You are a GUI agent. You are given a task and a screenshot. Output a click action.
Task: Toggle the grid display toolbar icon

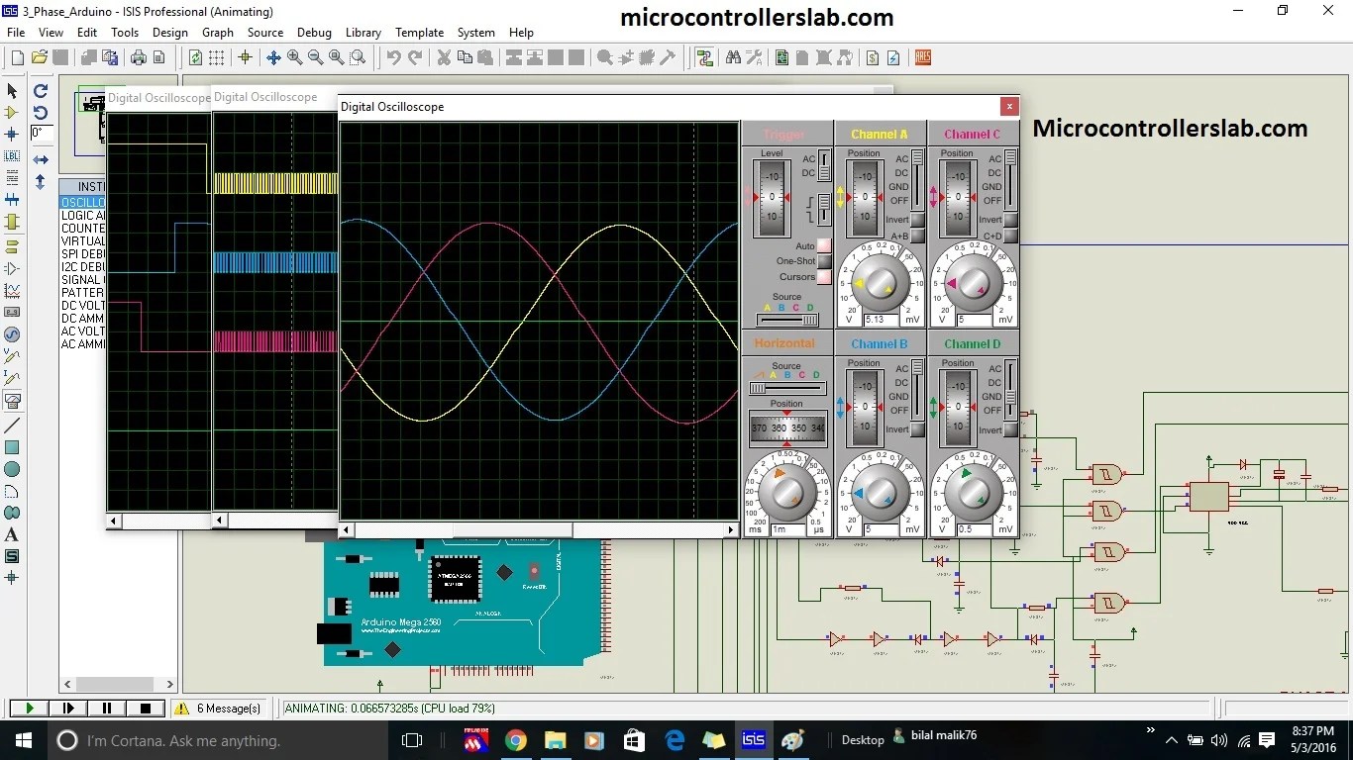click(x=216, y=57)
